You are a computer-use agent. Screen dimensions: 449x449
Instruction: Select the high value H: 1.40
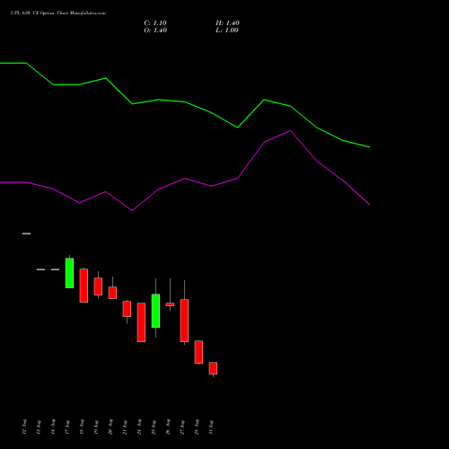pos(227,23)
